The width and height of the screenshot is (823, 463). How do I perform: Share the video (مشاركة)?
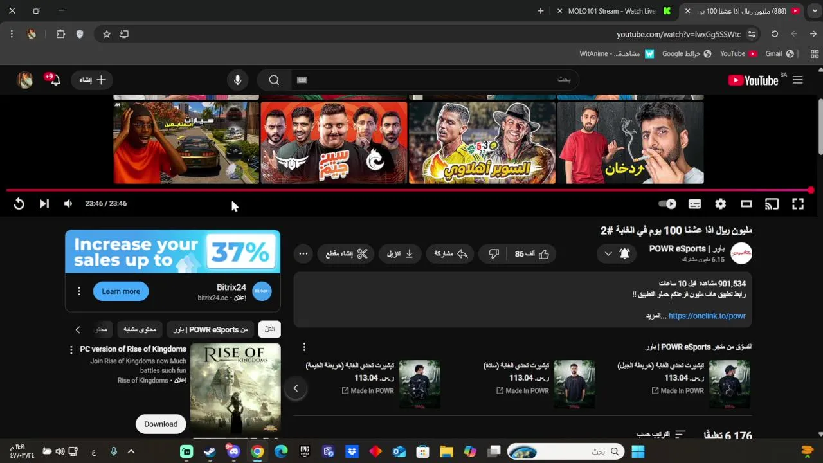pos(450,254)
